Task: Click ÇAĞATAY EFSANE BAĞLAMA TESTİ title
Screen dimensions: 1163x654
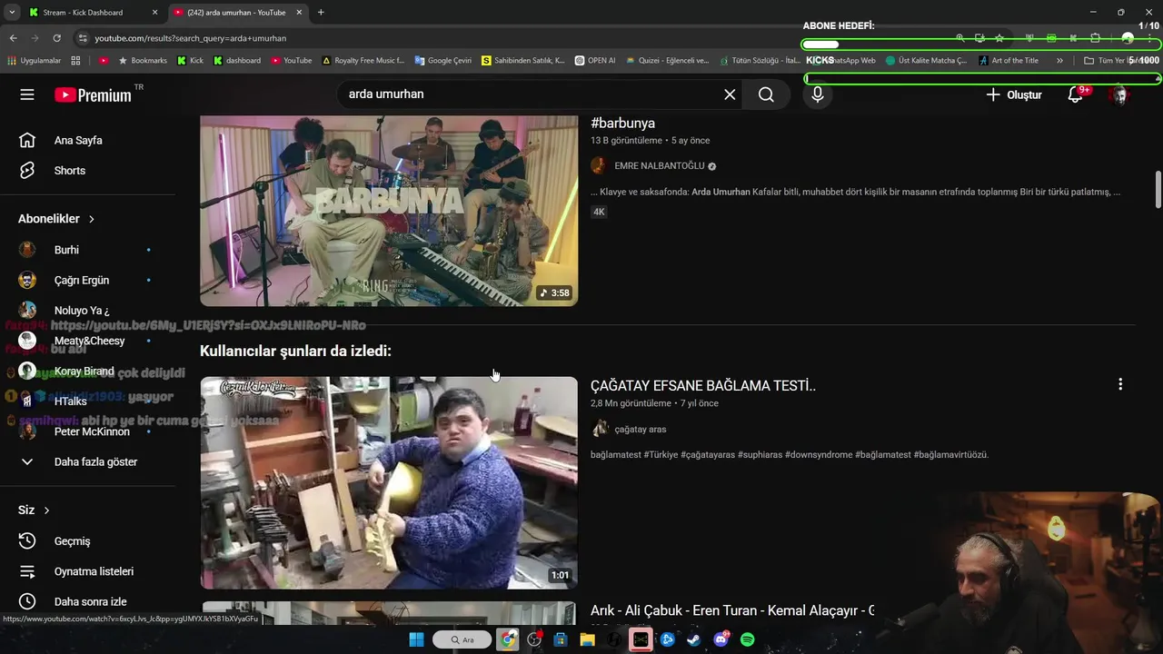Action: coord(703,386)
